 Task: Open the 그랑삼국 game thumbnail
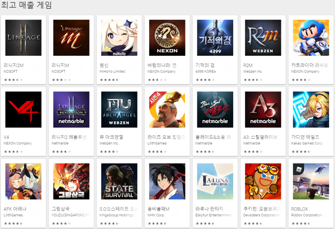pos(71,181)
